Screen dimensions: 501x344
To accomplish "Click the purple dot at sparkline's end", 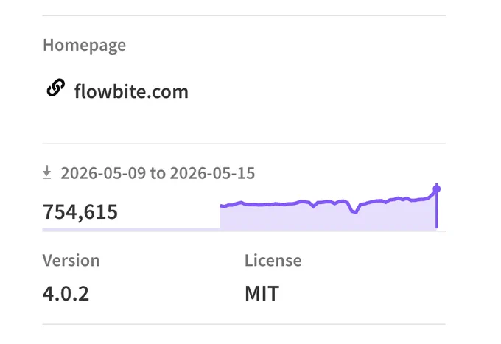I will [x=436, y=189].
